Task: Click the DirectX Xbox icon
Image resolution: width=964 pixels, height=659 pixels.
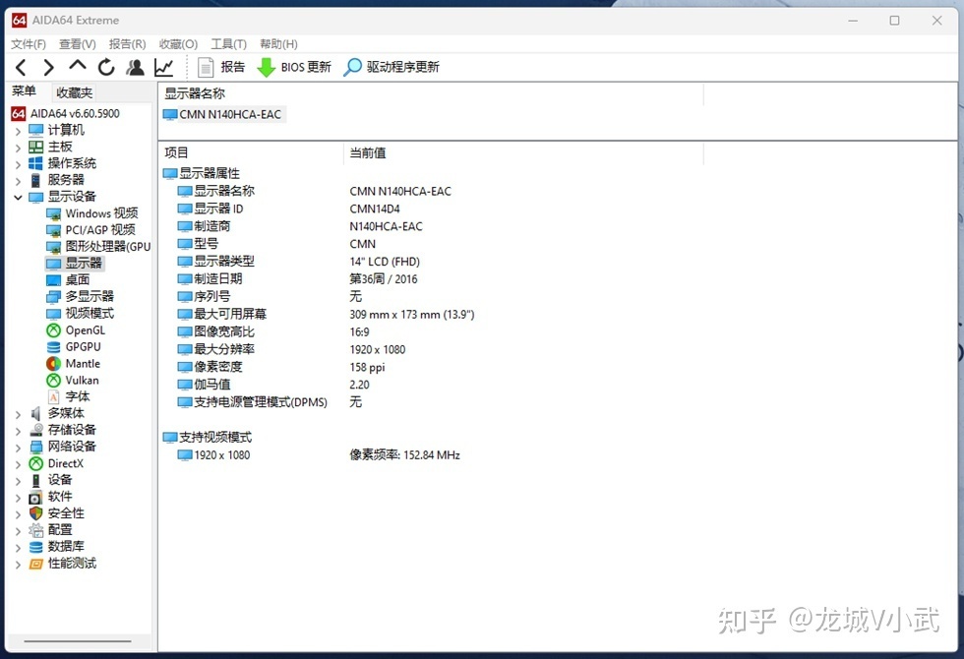Action: point(36,463)
